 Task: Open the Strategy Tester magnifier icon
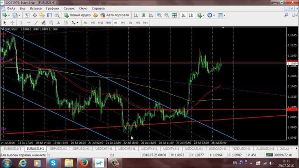pyautogui.click(x=57, y=15)
